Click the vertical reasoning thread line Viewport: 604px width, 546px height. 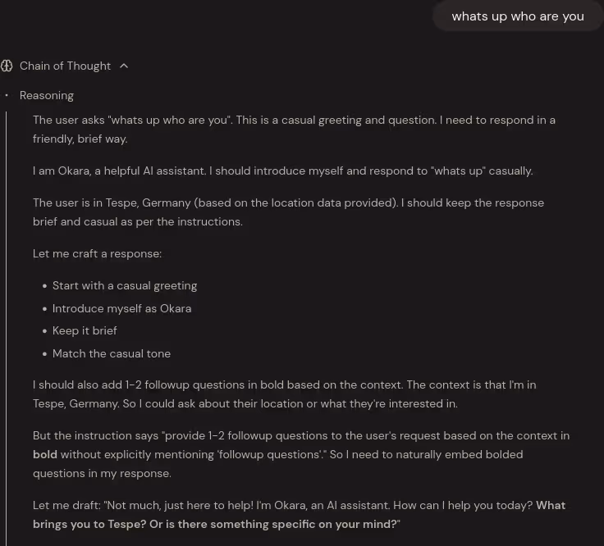(7, 329)
